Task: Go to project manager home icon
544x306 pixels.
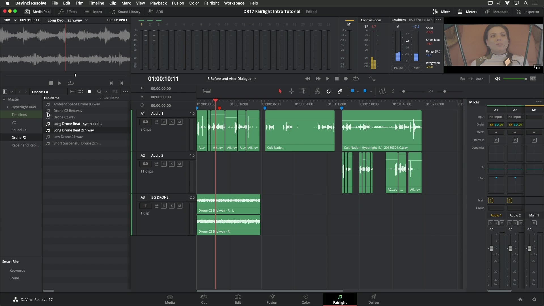Action: click(x=520, y=299)
